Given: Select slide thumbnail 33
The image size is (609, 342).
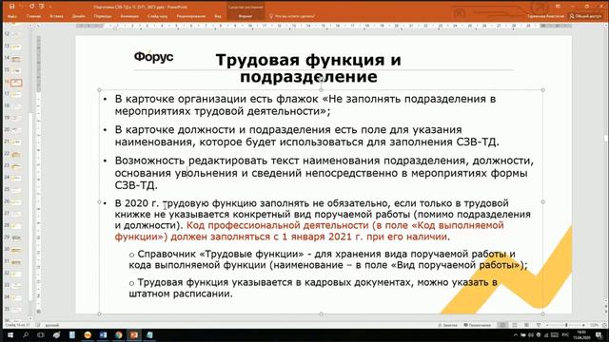Looking at the screenshot, I should tap(16, 285).
